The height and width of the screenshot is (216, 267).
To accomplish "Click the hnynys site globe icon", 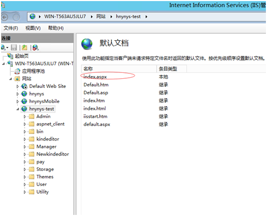I will [24, 94].
